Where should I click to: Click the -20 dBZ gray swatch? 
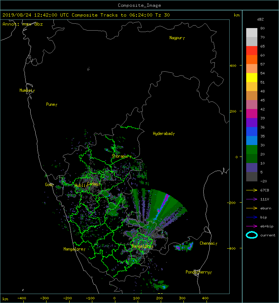[252, 177]
